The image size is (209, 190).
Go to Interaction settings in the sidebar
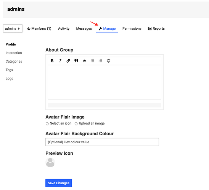(x=14, y=53)
